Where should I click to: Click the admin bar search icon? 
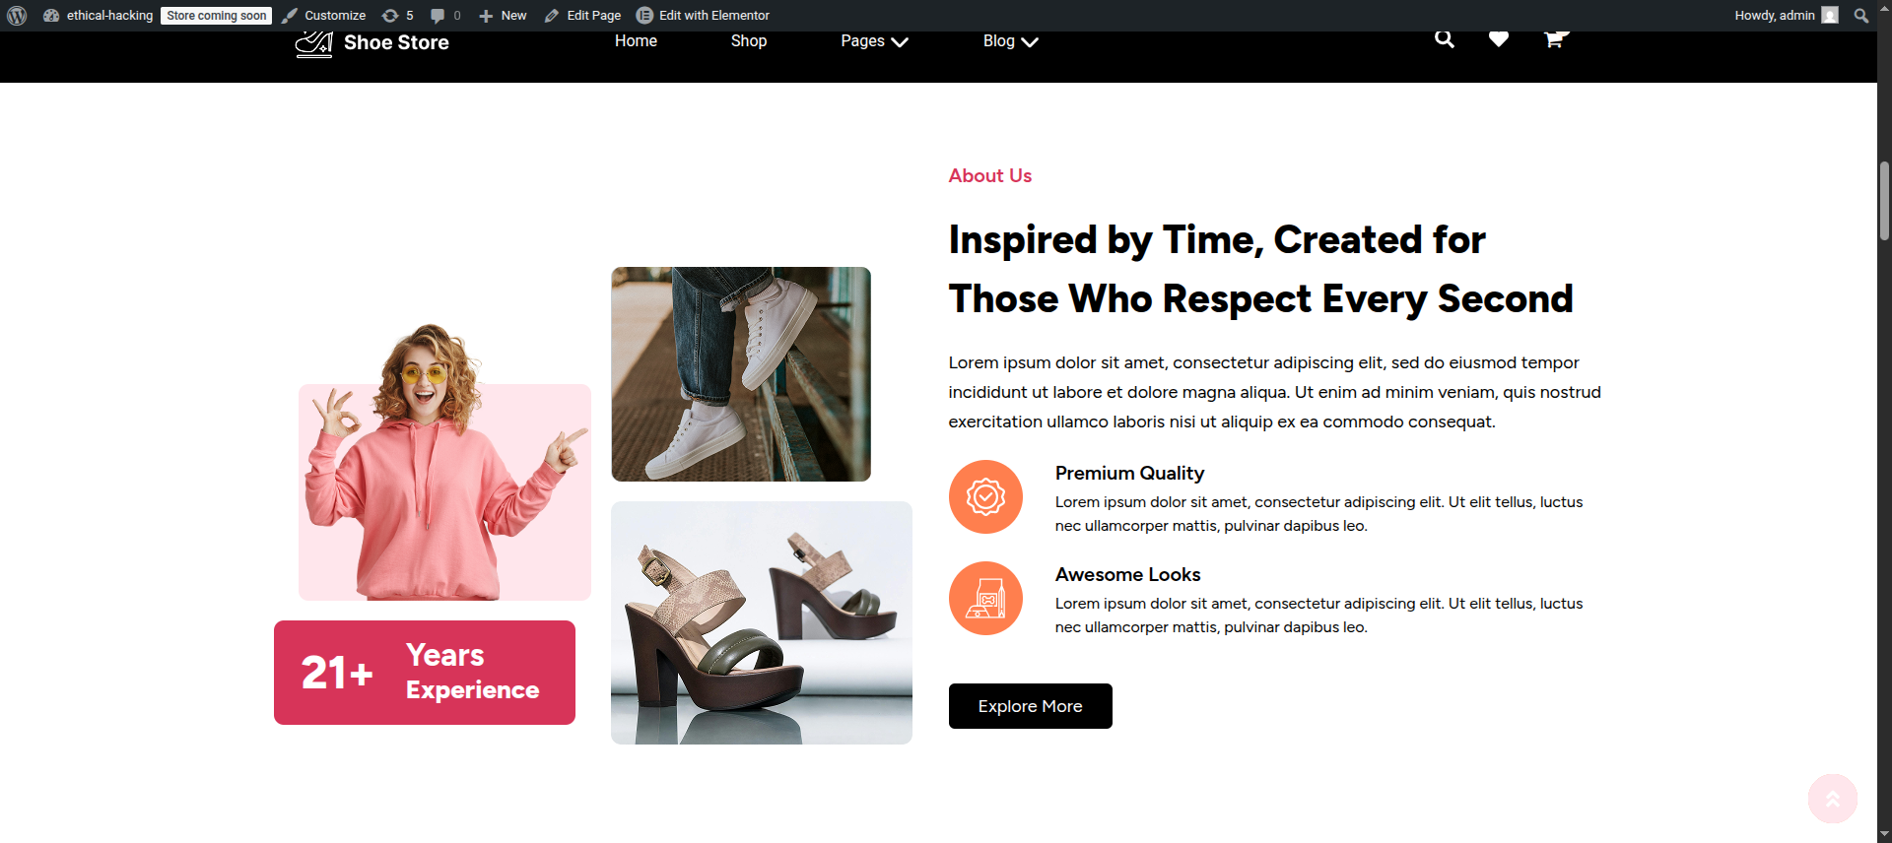pyautogui.click(x=1860, y=16)
